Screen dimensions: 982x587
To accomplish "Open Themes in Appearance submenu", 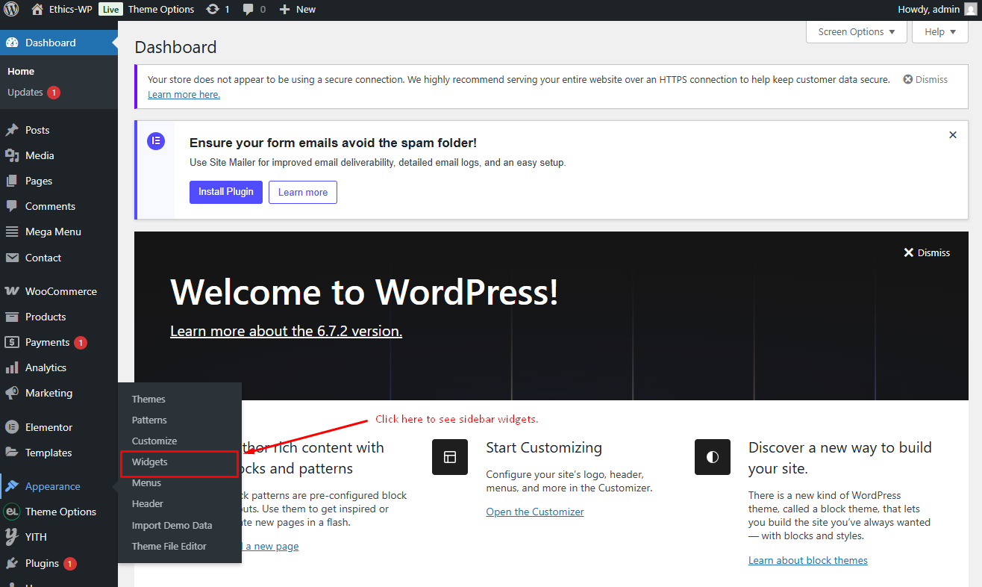I will [x=148, y=399].
